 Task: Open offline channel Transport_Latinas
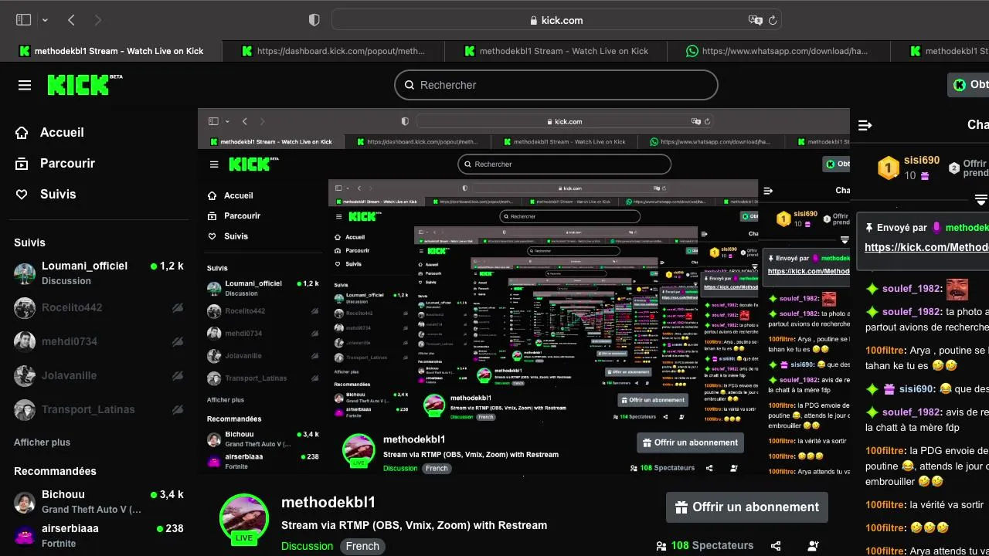point(99,409)
